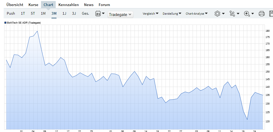Set chart range to 3J
This screenshot has height=132, width=273.
[x=74, y=13]
